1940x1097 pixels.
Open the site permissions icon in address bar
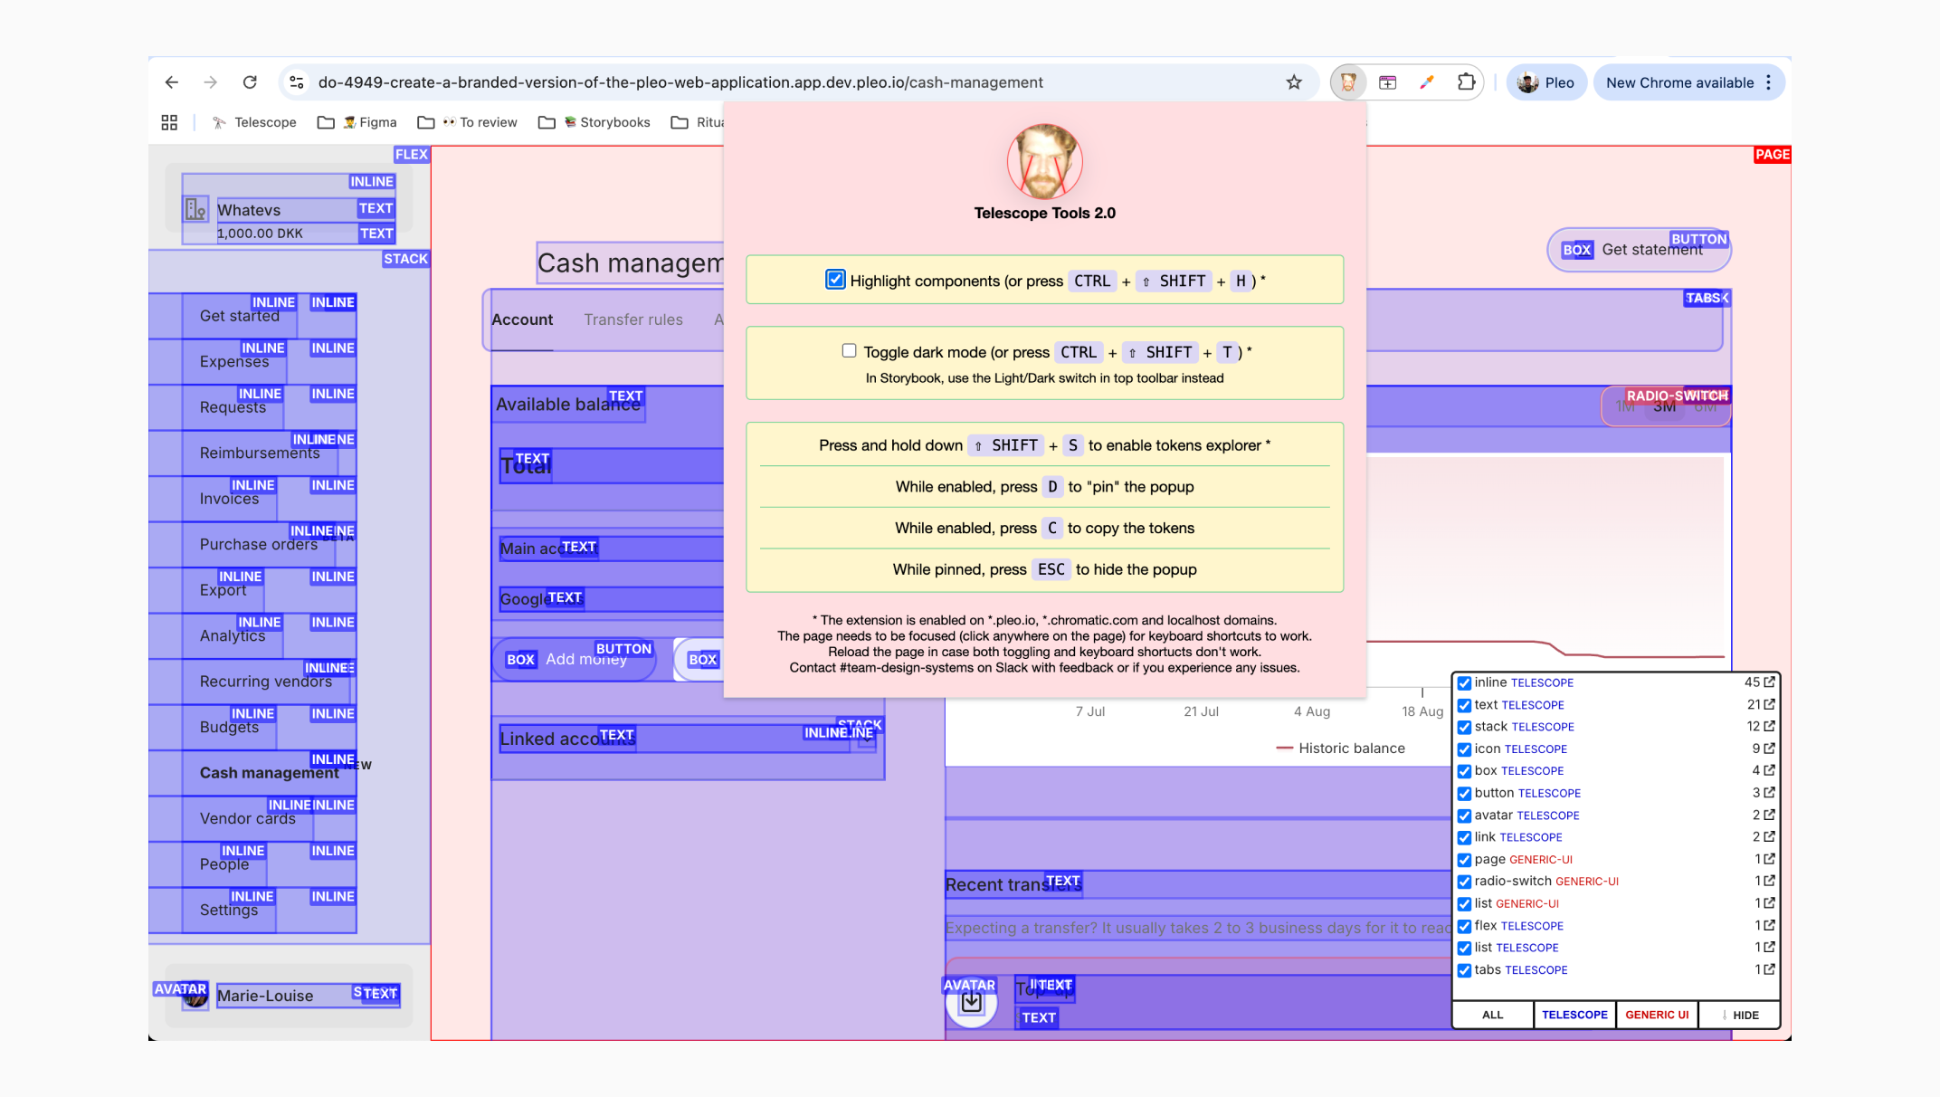[296, 82]
